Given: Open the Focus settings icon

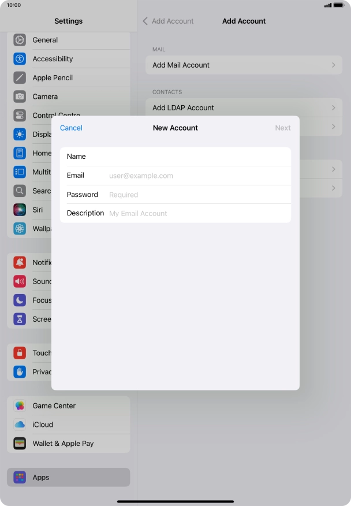Looking at the screenshot, I should [x=20, y=300].
